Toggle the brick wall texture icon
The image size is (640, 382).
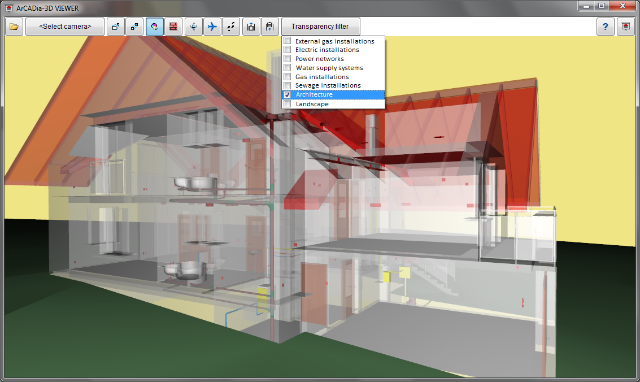tap(173, 27)
